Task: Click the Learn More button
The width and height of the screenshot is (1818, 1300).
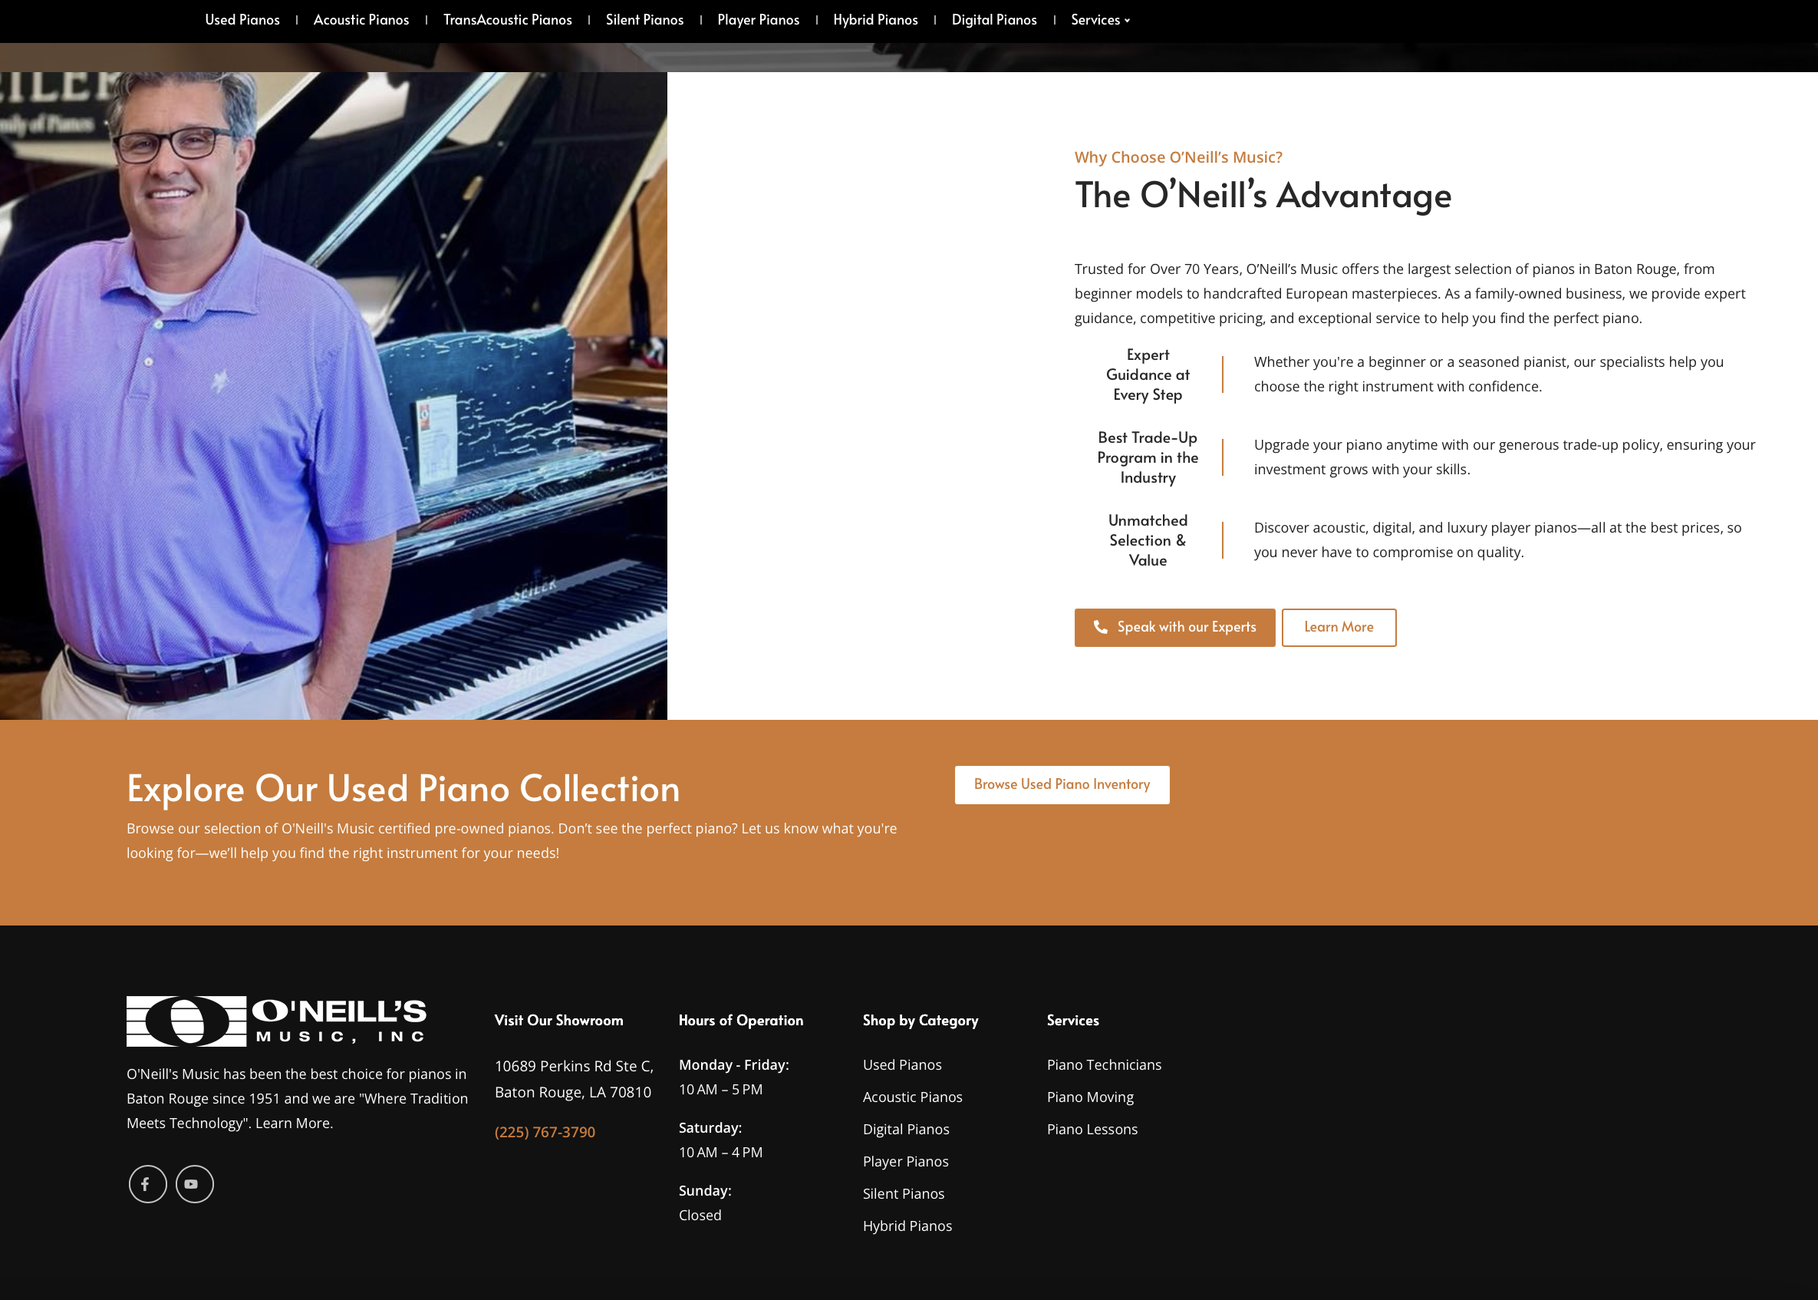Action: click(x=1338, y=627)
